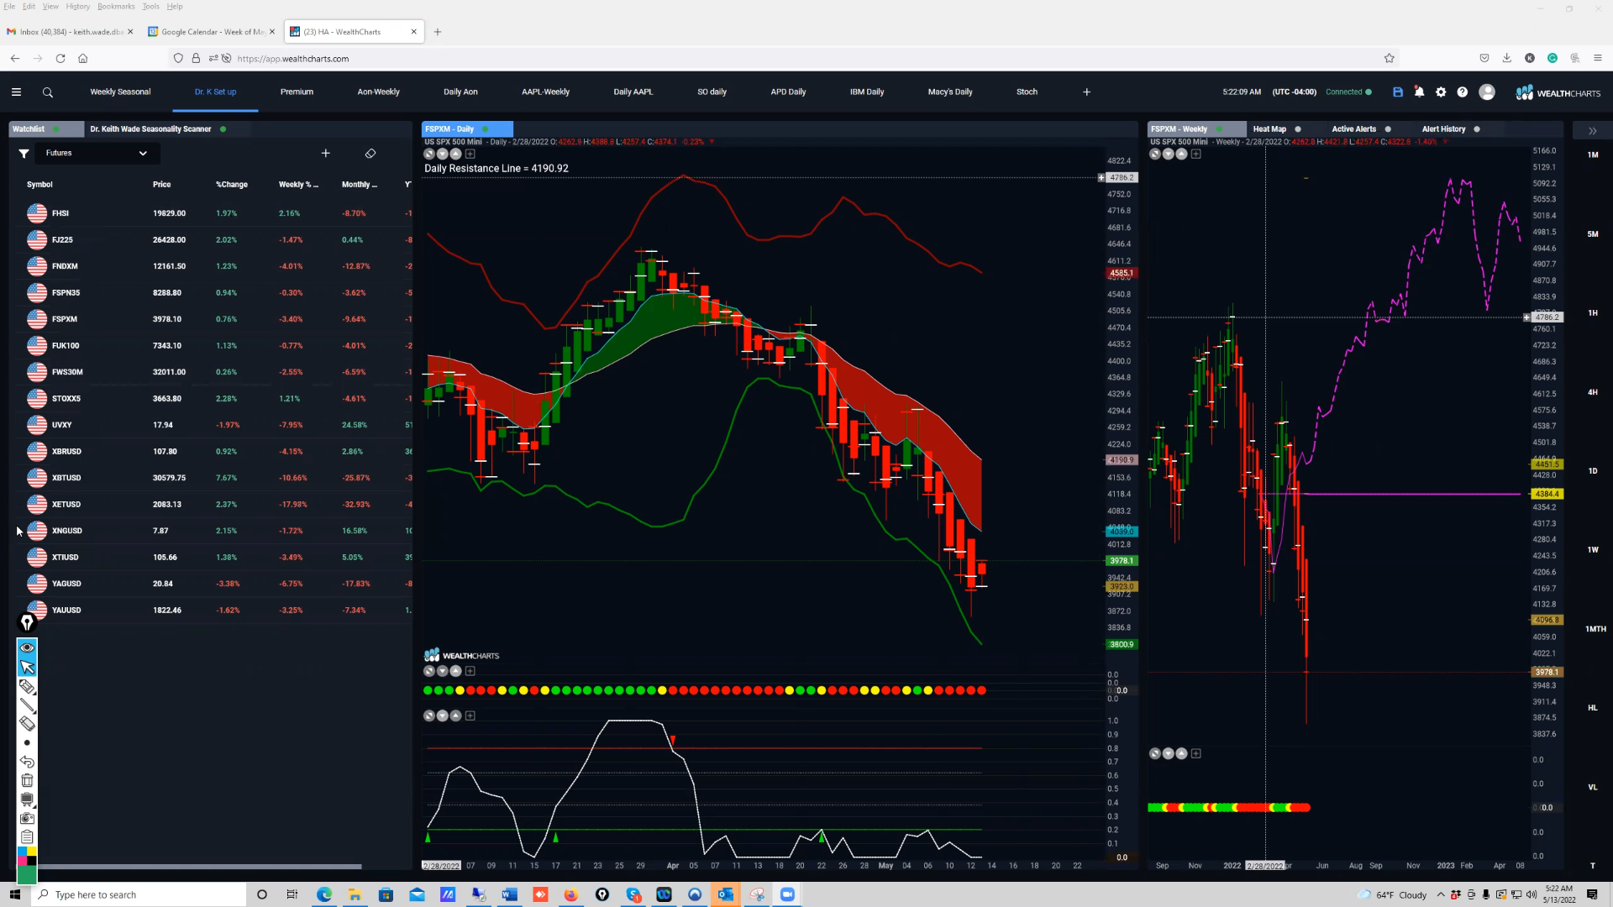Image resolution: width=1613 pixels, height=907 pixels.
Task: Select the 1MTH timeframe button
Action: [x=1595, y=629]
